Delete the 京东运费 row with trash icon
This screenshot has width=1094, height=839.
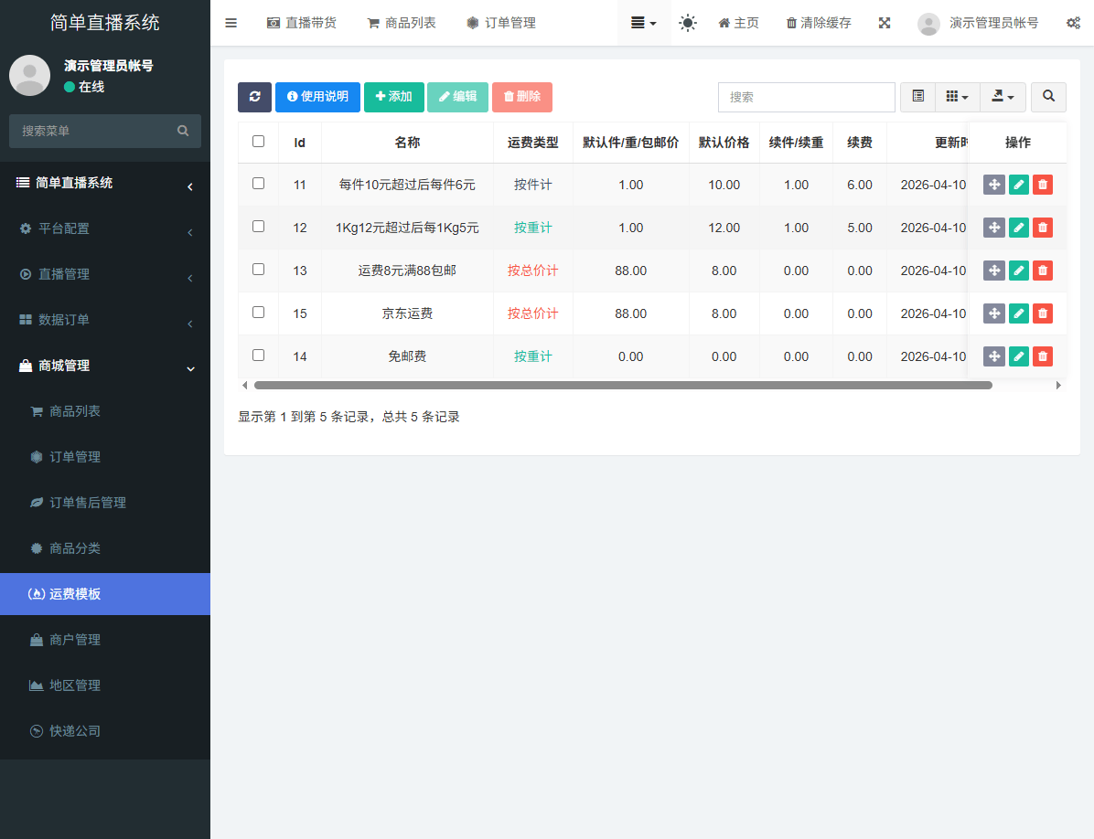(x=1043, y=313)
